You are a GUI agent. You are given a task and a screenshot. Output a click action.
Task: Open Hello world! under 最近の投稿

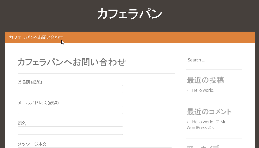[203, 90]
